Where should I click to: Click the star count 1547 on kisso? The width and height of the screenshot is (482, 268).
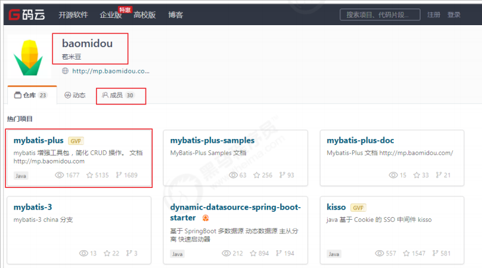[x=418, y=253]
